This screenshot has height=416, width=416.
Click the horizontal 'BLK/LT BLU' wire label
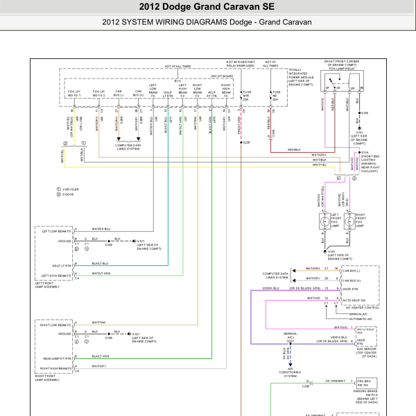[x=100, y=263]
